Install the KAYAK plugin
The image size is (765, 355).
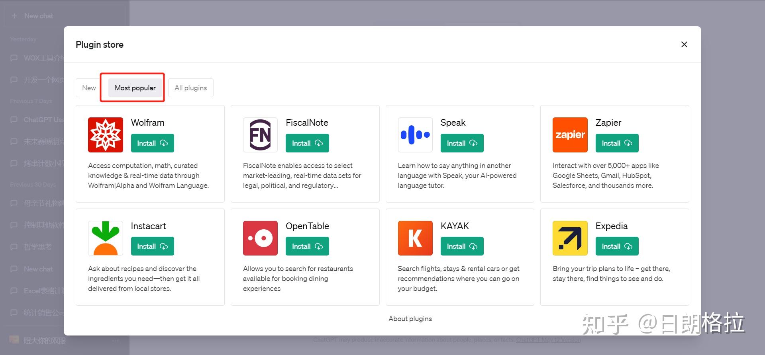[462, 246]
